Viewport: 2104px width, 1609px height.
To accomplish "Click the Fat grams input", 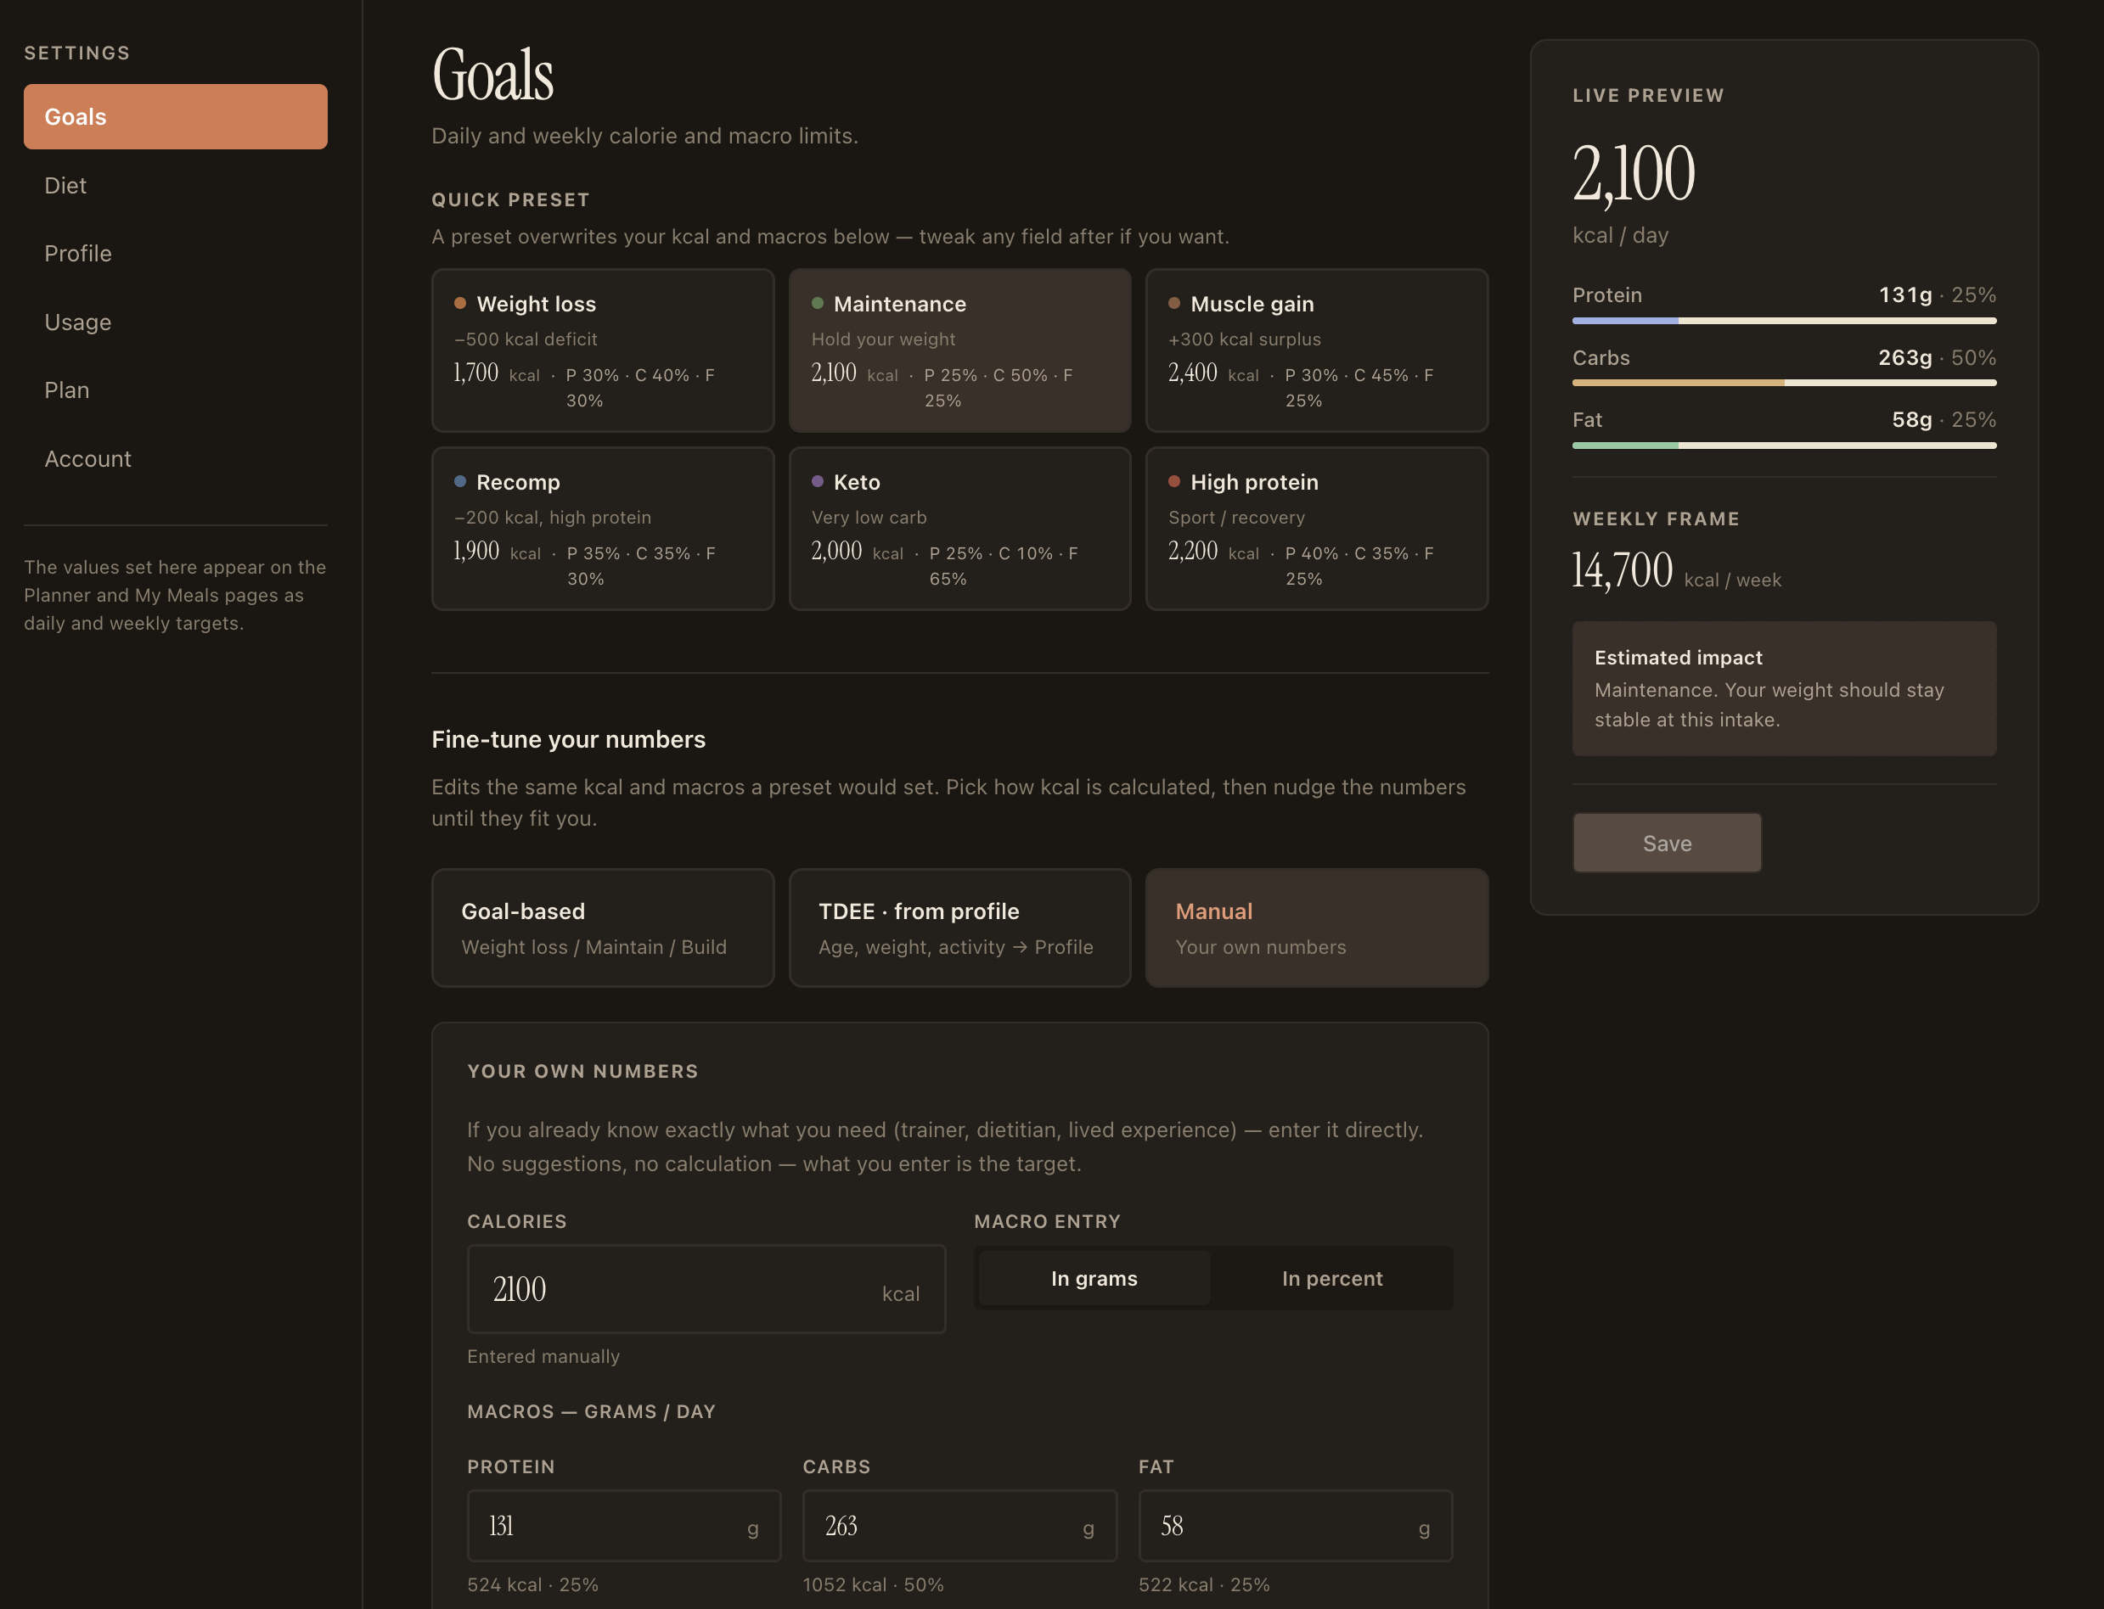I will pyautogui.click(x=1296, y=1526).
